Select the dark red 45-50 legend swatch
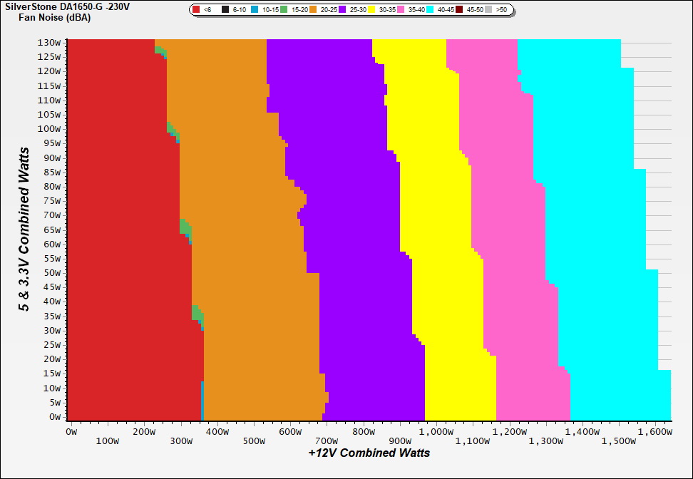The width and height of the screenshot is (693, 479). pos(460,10)
